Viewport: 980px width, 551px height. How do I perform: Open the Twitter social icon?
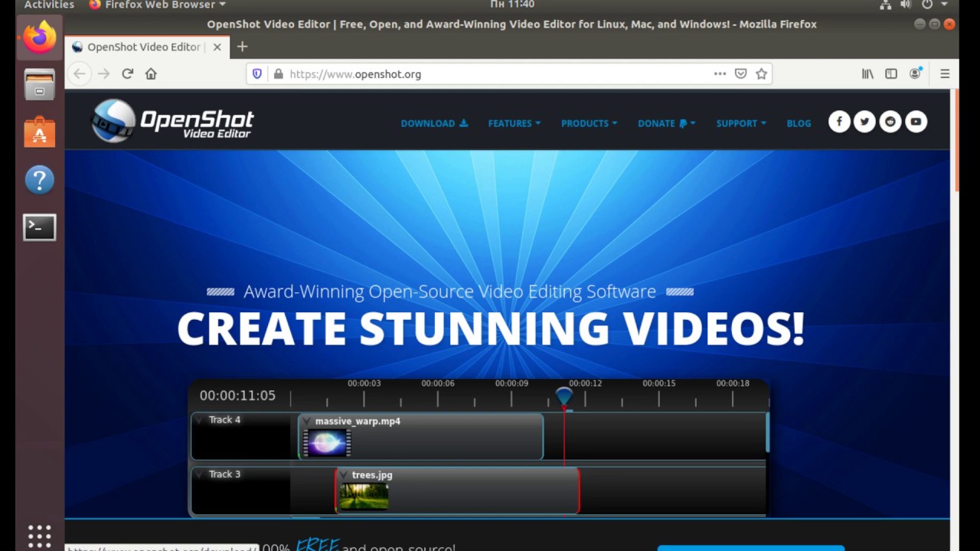(864, 122)
